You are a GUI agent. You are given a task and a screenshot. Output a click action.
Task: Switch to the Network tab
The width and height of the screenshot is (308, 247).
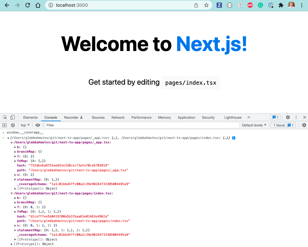118,117
